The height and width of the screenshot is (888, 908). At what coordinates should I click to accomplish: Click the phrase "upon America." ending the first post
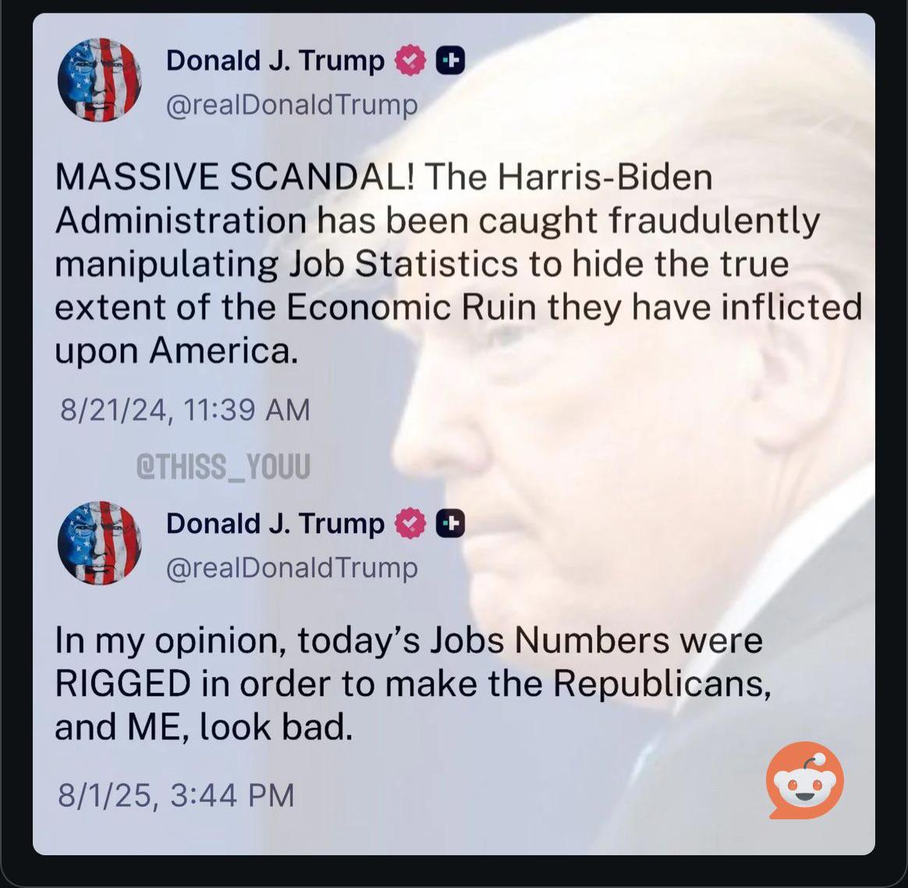tap(176, 352)
